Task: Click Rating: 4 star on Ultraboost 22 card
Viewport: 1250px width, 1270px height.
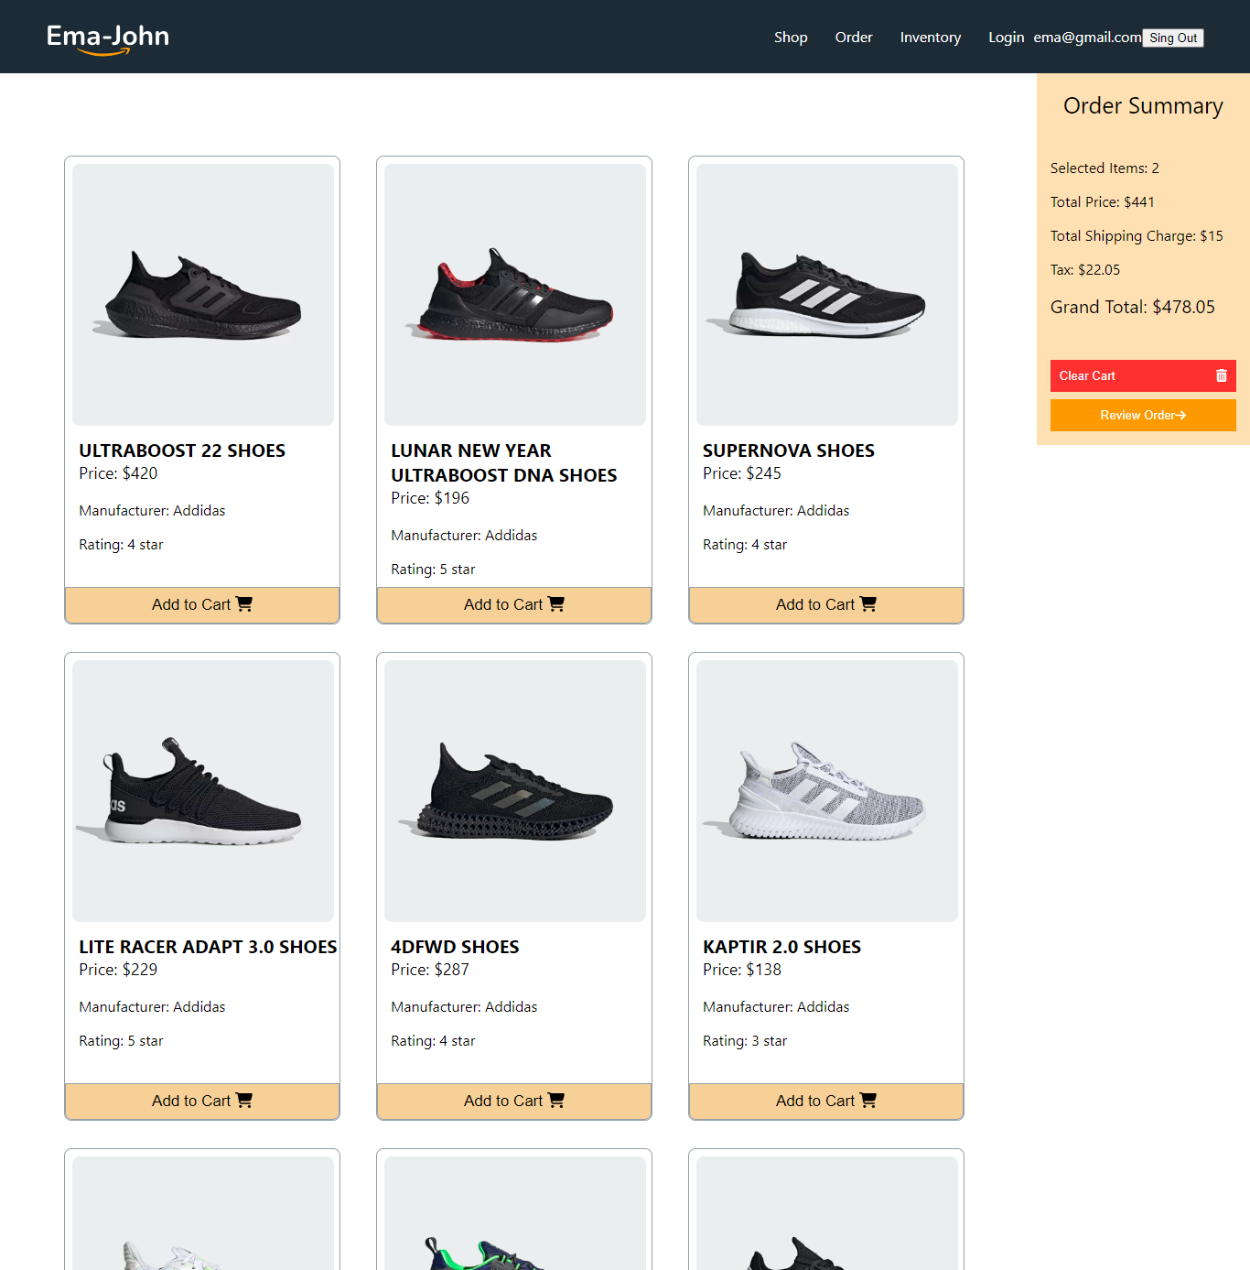Action: (121, 545)
